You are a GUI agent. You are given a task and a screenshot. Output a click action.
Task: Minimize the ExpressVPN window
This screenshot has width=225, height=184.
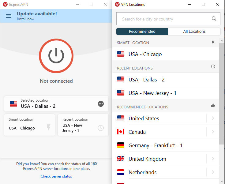point(77,5)
